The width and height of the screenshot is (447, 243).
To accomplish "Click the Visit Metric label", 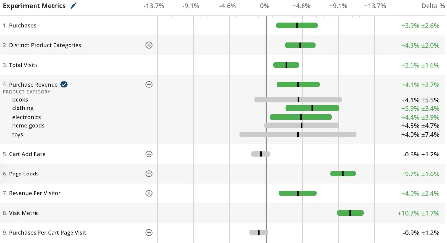I will [x=24, y=213].
